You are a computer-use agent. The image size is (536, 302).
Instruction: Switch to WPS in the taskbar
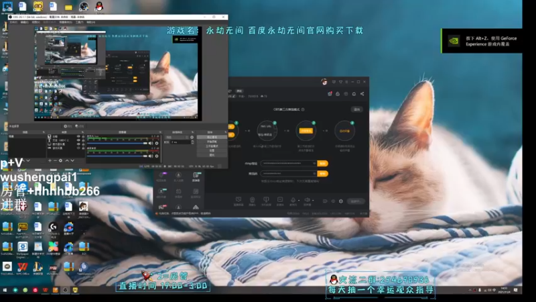(x=45, y=290)
